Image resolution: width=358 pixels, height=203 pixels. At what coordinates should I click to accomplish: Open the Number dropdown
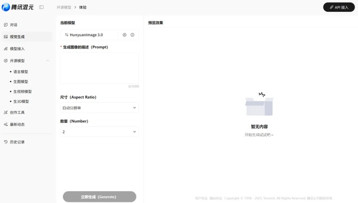click(x=99, y=132)
